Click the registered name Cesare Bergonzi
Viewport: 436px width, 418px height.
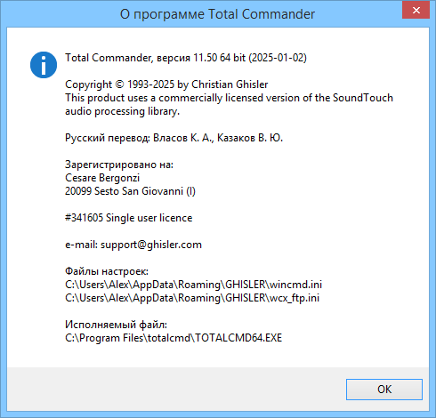tap(102, 178)
